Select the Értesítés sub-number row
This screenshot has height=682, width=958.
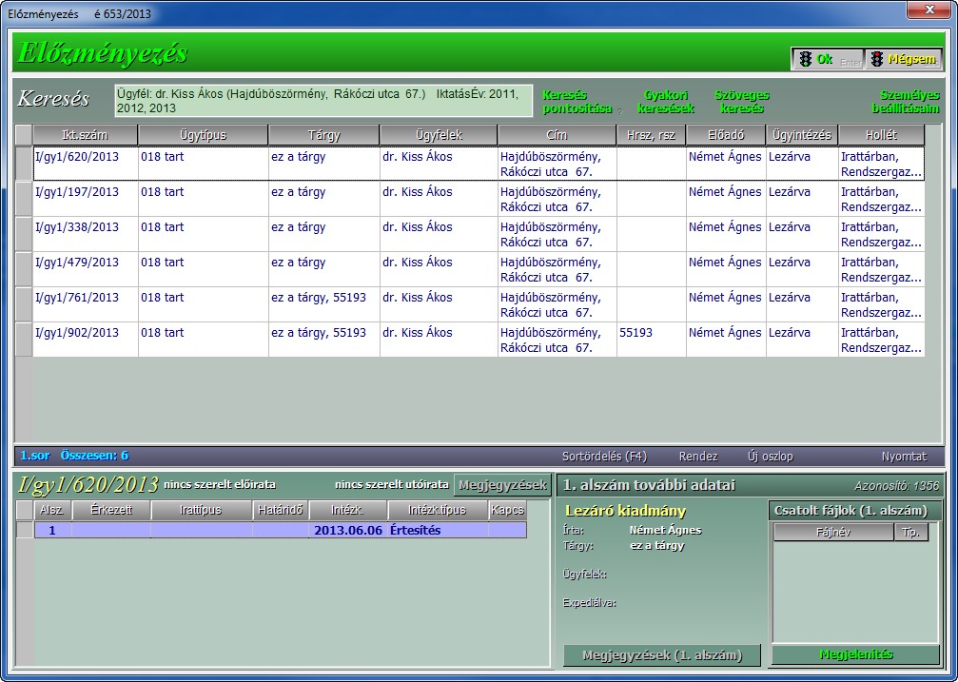pos(415,531)
